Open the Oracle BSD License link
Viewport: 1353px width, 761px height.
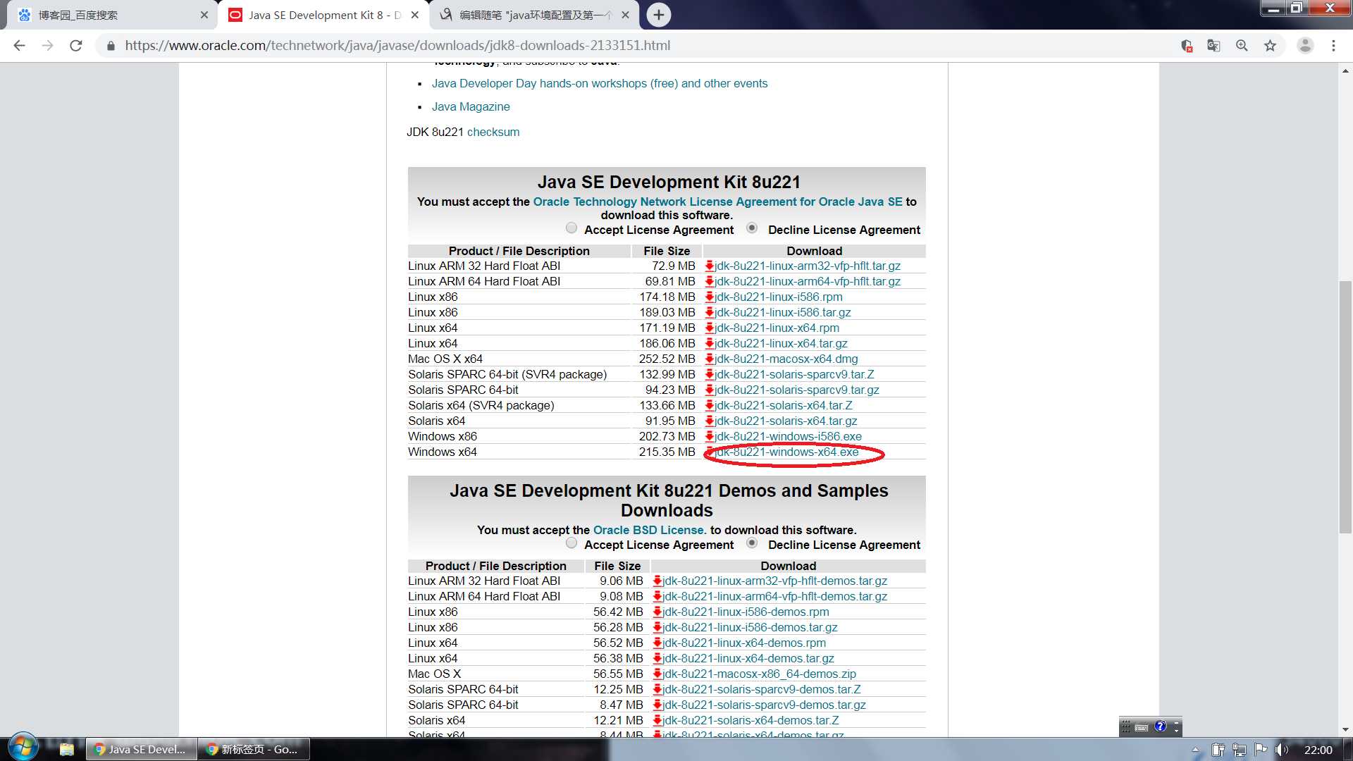(x=648, y=530)
